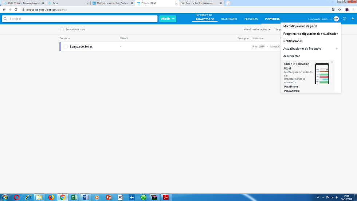The width and height of the screenshot is (357, 201).
Task: Click the '1 project' search field
Action: 79,19
